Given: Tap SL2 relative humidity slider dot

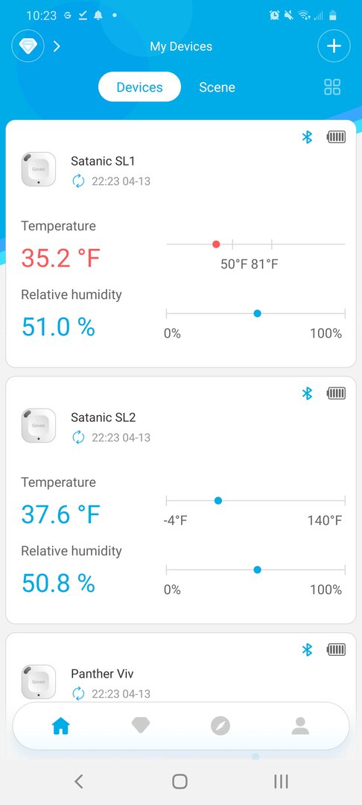Looking at the screenshot, I should tap(258, 569).
